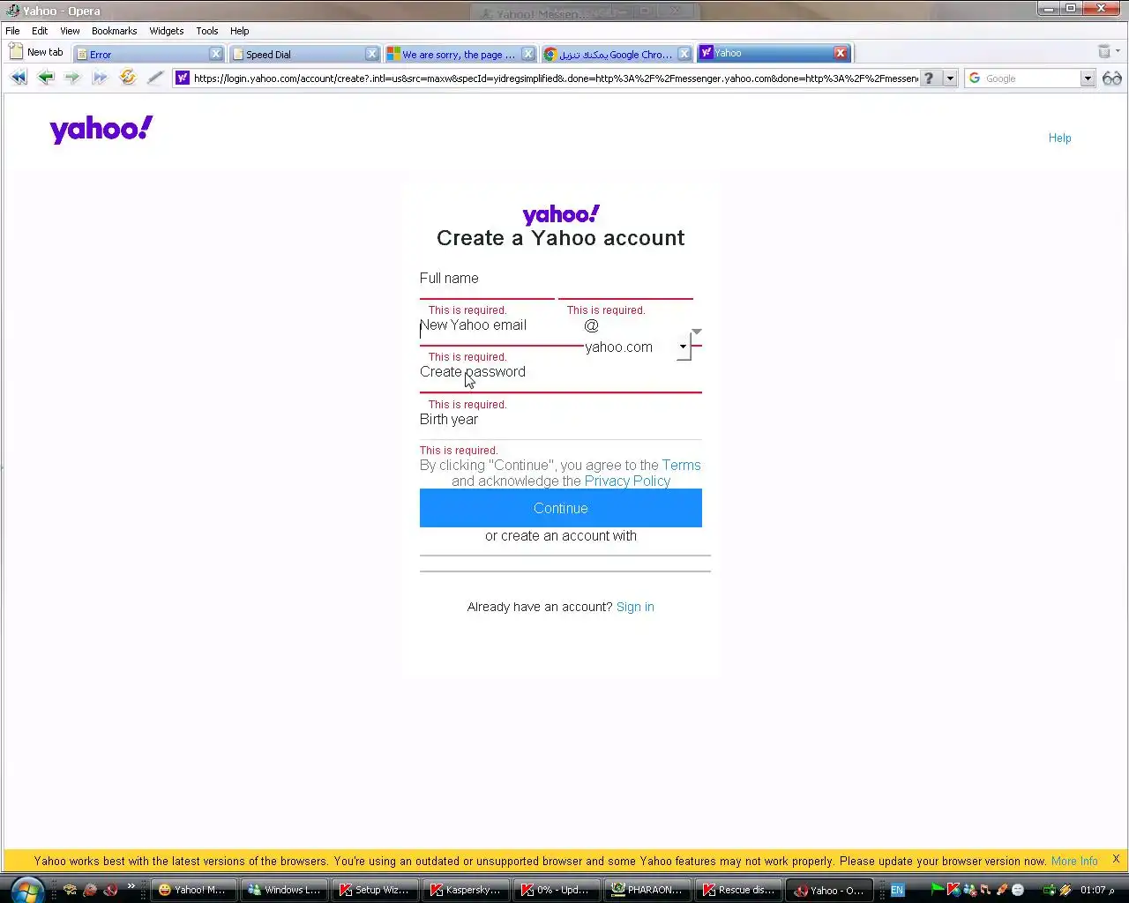The width and height of the screenshot is (1129, 903).
Task: Click the Create password field
Action: [561, 379]
